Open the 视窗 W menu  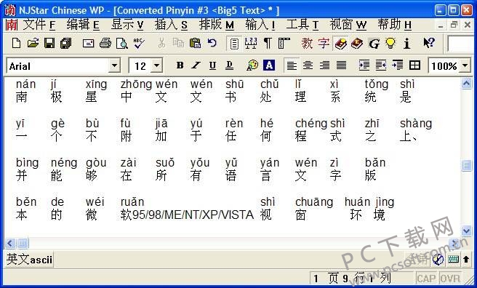(348, 25)
